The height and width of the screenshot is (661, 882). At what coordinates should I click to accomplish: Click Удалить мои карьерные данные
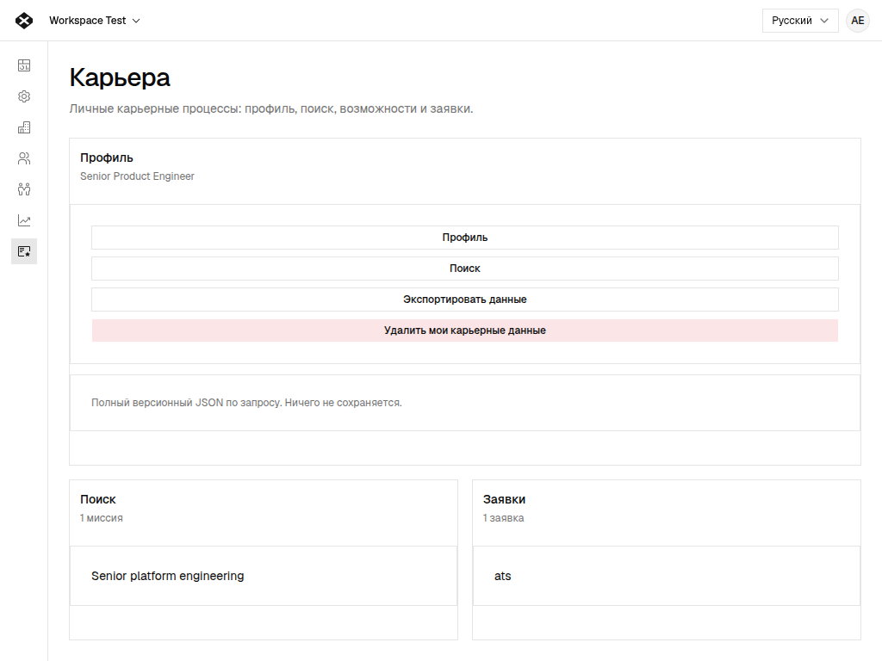point(464,330)
